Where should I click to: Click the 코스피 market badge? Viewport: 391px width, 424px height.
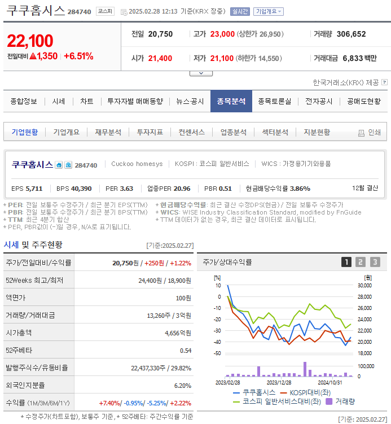click(x=105, y=11)
